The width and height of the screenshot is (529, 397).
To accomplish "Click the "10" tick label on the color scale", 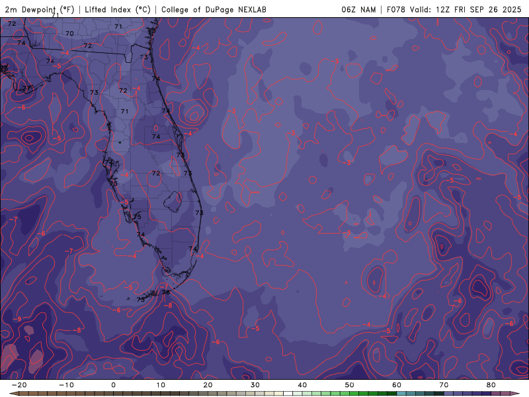I will pos(161,385).
